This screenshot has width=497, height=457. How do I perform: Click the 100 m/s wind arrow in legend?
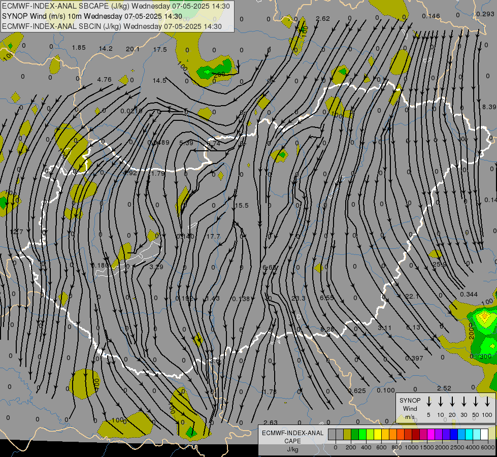(x=487, y=402)
